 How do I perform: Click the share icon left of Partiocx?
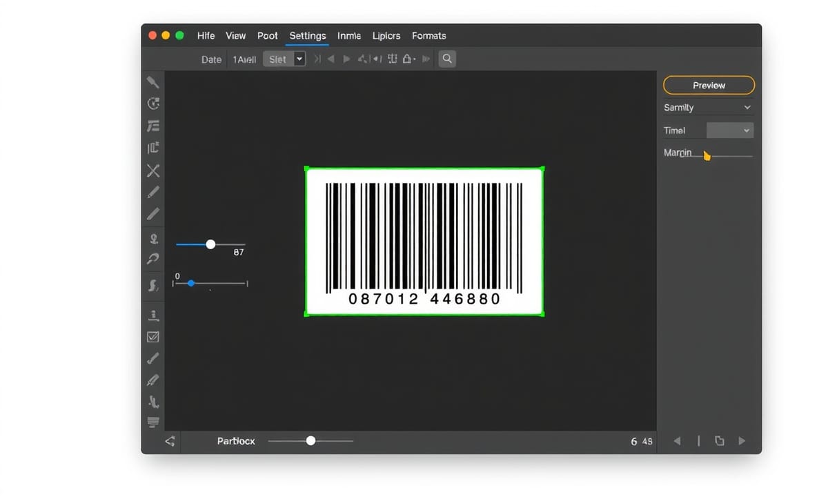tap(170, 441)
